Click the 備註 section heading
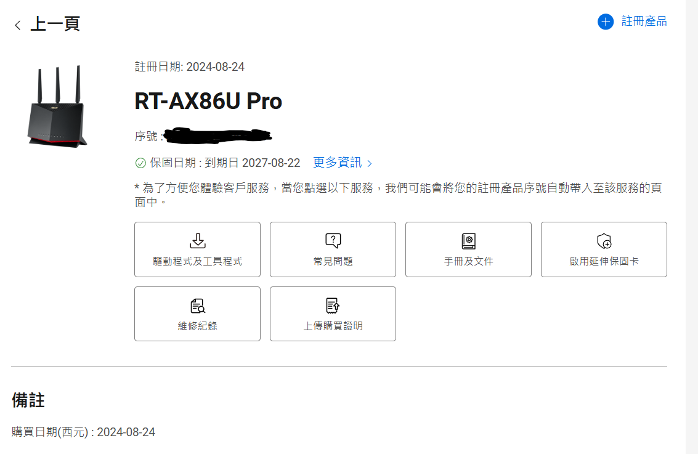The height and width of the screenshot is (454, 698). click(x=28, y=400)
